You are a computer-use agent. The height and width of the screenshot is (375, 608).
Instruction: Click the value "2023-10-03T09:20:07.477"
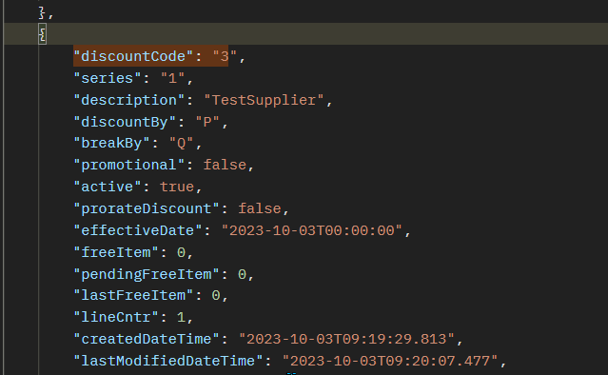[390, 361]
